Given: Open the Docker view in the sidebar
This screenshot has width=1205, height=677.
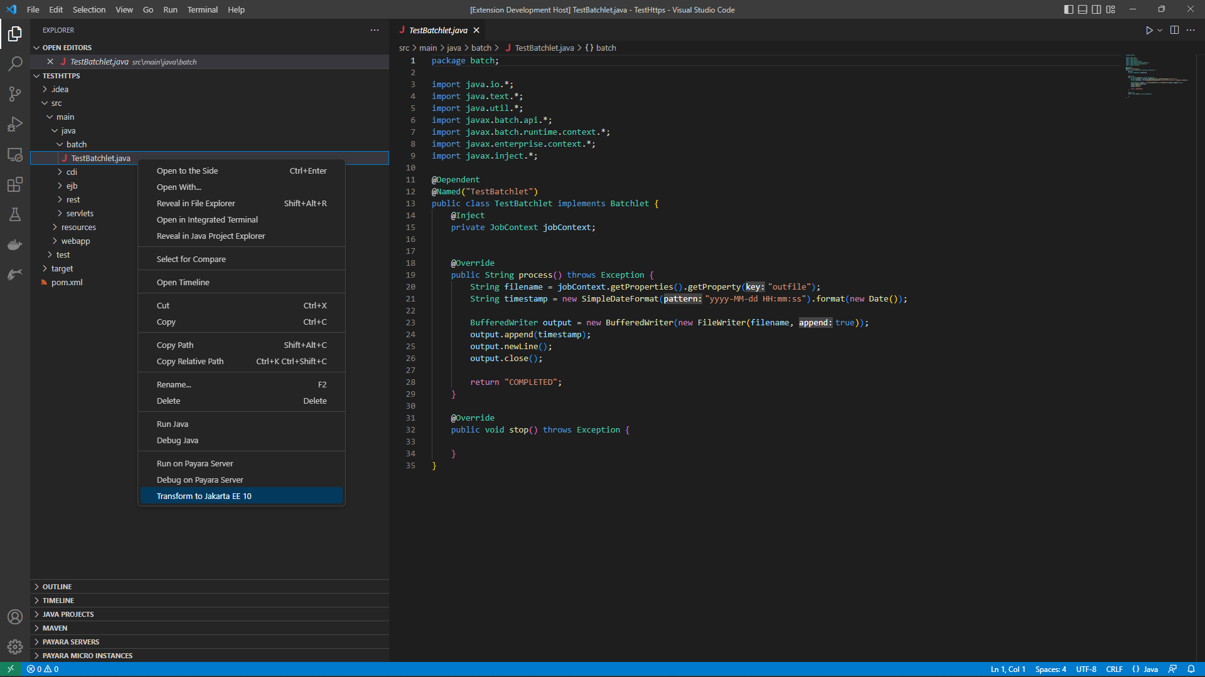Looking at the screenshot, I should [15, 244].
